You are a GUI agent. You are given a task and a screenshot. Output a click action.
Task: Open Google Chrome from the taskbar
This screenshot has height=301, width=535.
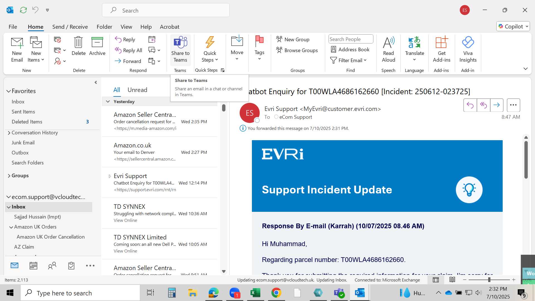[276, 293]
